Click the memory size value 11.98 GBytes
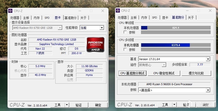This screenshot has width=218, height=111. 89,66
